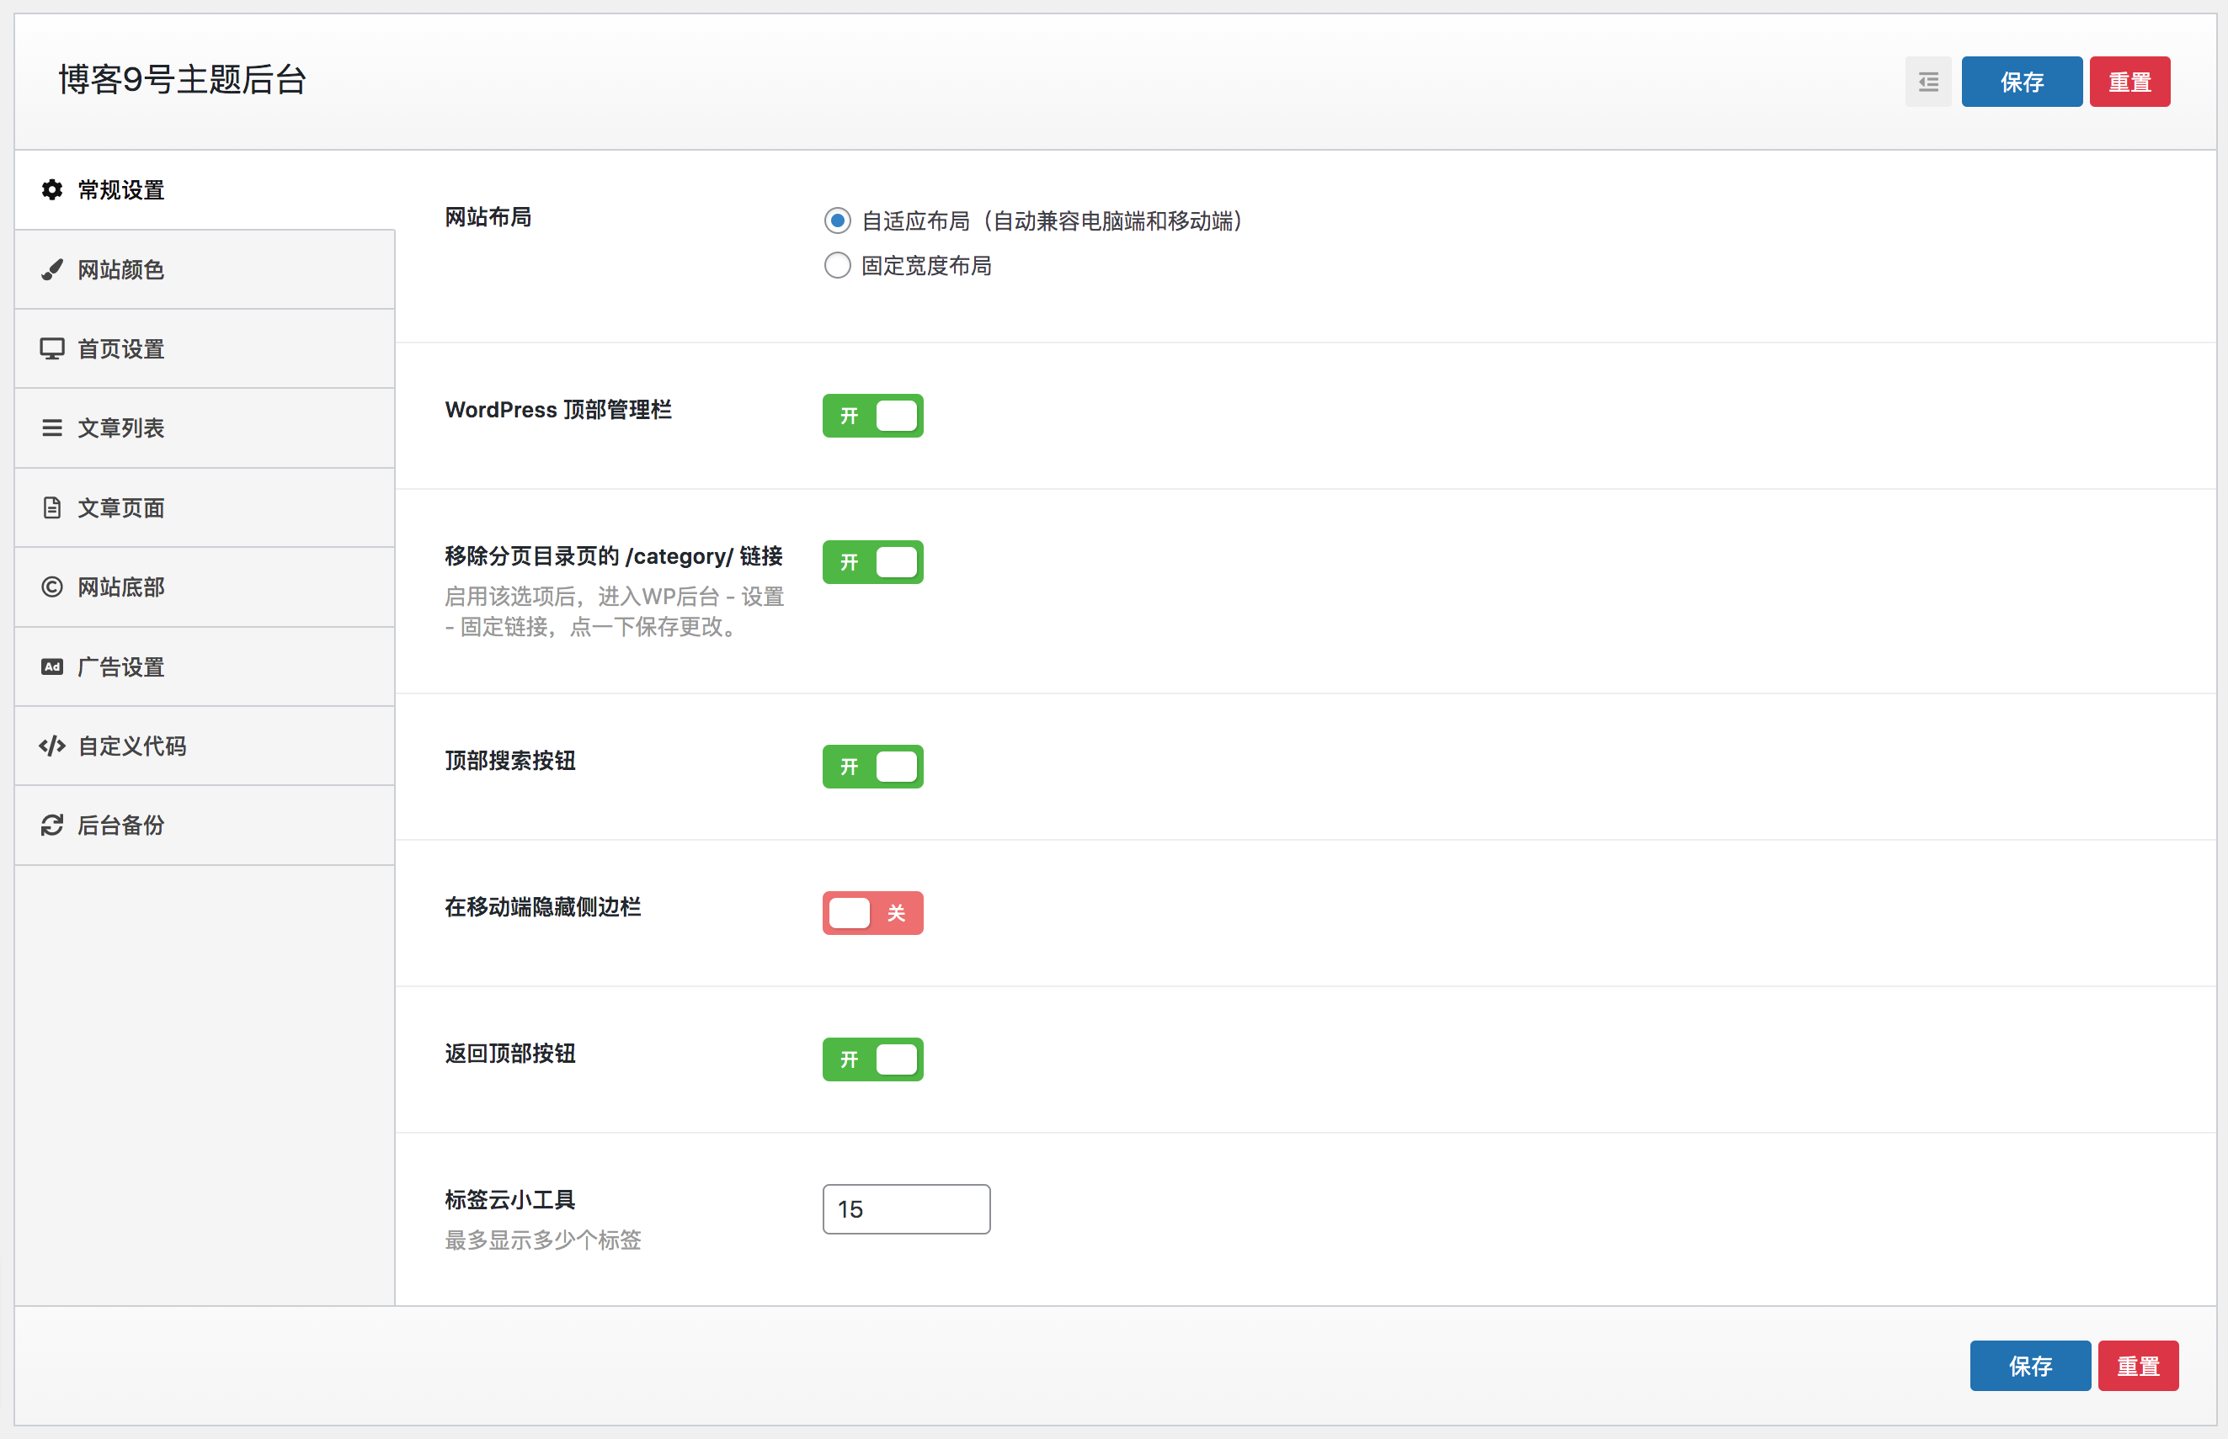Open the 首页设置 tab
2228x1439 pixels.
[x=205, y=348]
